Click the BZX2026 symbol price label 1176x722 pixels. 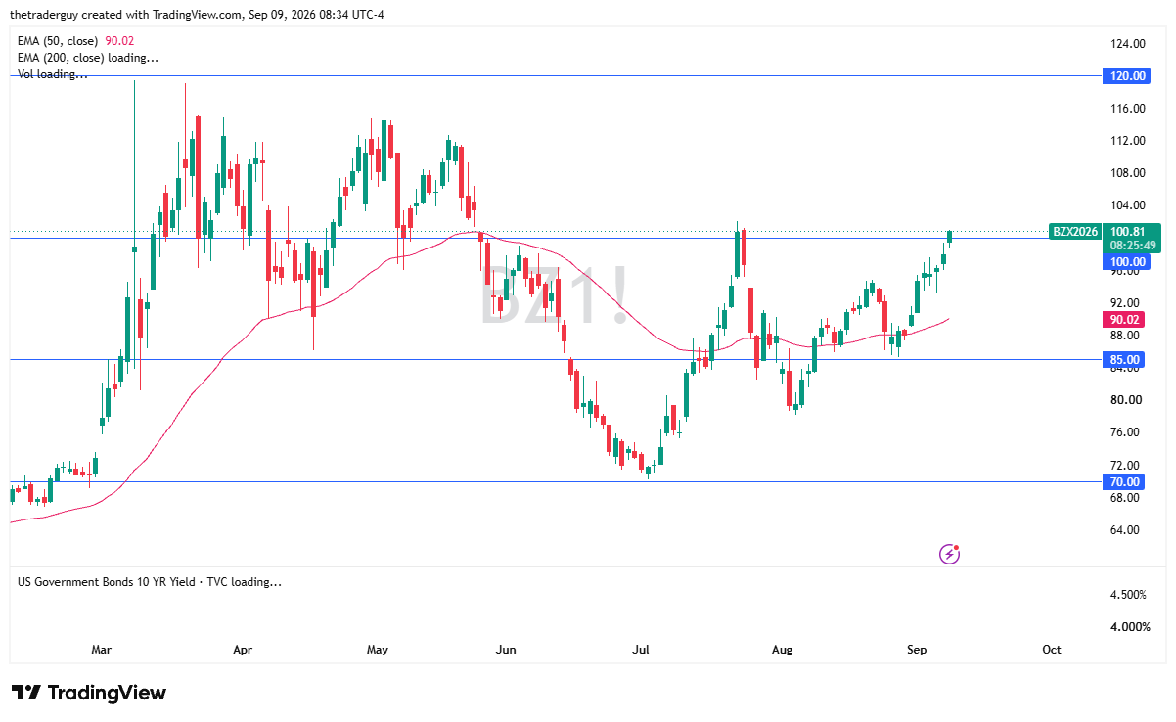pos(1074,232)
